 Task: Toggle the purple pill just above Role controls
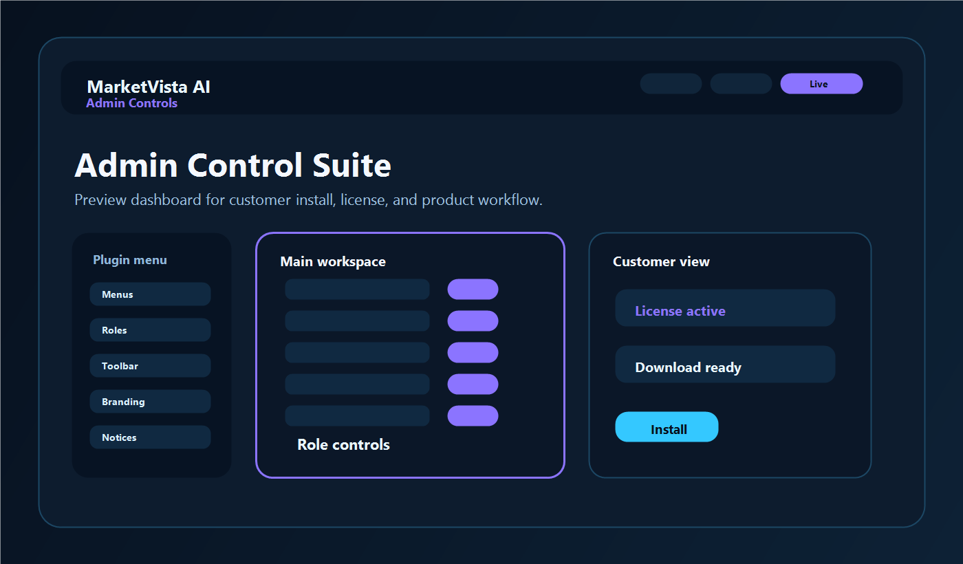[x=473, y=416]
